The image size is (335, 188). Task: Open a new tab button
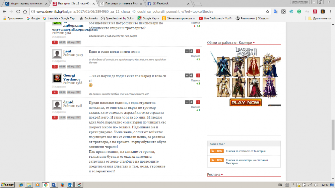(x=197, y=4)
